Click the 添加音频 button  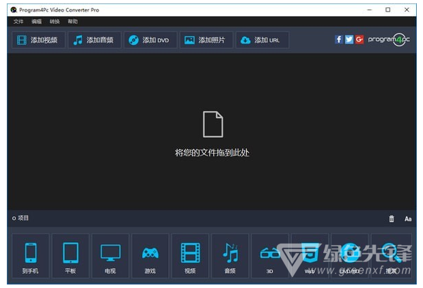click(94, 40)
